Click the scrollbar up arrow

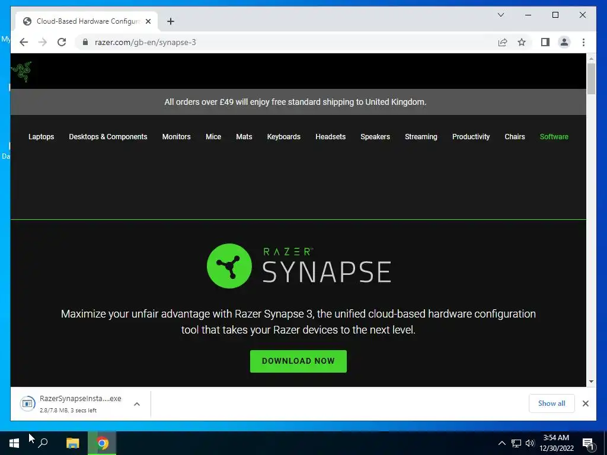pos(591,59)
